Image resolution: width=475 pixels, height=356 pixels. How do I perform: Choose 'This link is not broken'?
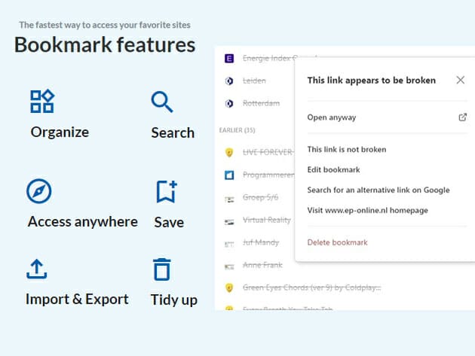tap(347, 150)
